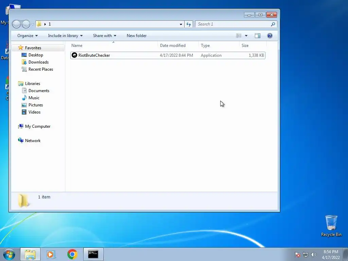Open Desktop in the navigation pane

[36, 55]
